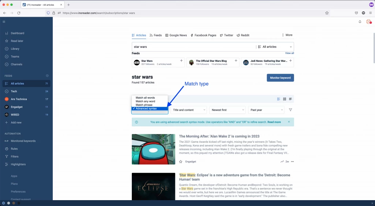Click the trending icon on Alan Wake article
Image resolution: width=375 pixels, height=206 pixels.
[282, 162]
